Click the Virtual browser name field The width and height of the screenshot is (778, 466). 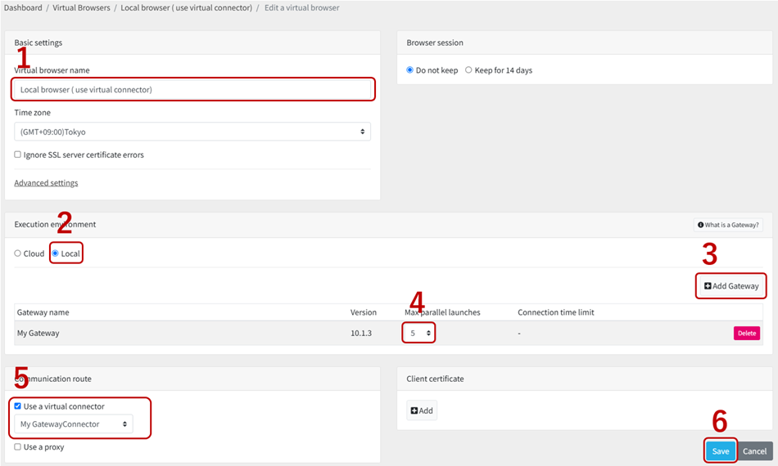coord(192,90)
